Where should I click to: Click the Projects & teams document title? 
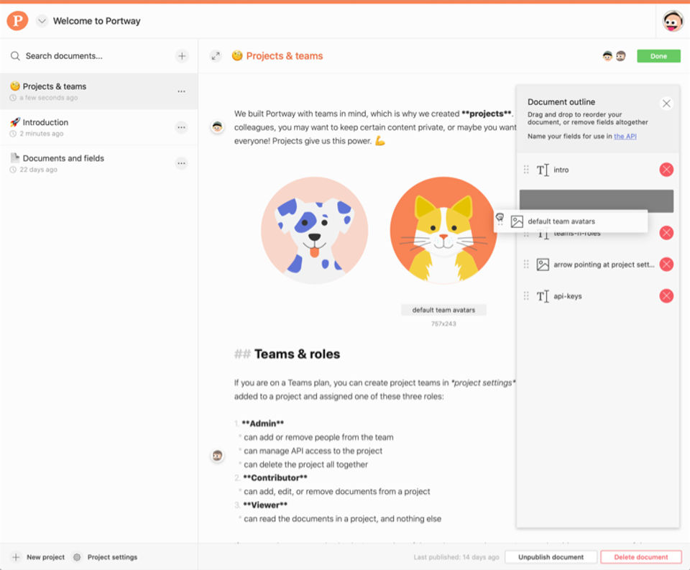(x=285, y=56)
